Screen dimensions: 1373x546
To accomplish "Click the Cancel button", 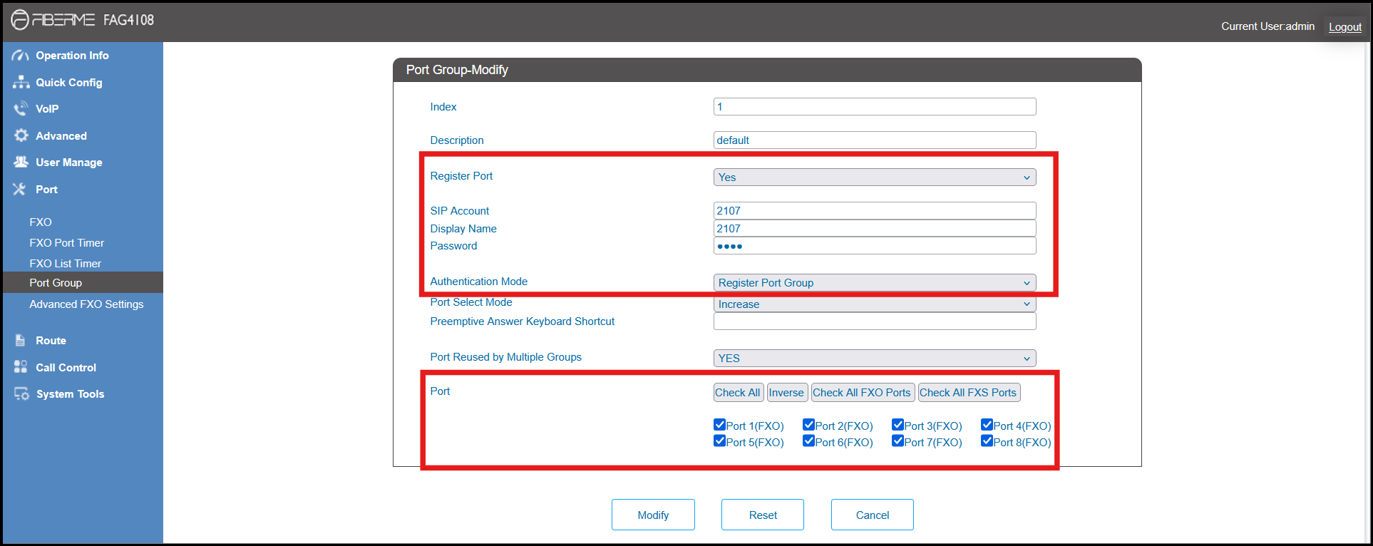I will (x=873, y=515).
